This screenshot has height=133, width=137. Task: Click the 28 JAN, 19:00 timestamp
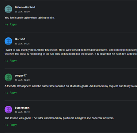pyautogui.click(x=22, y=12)
